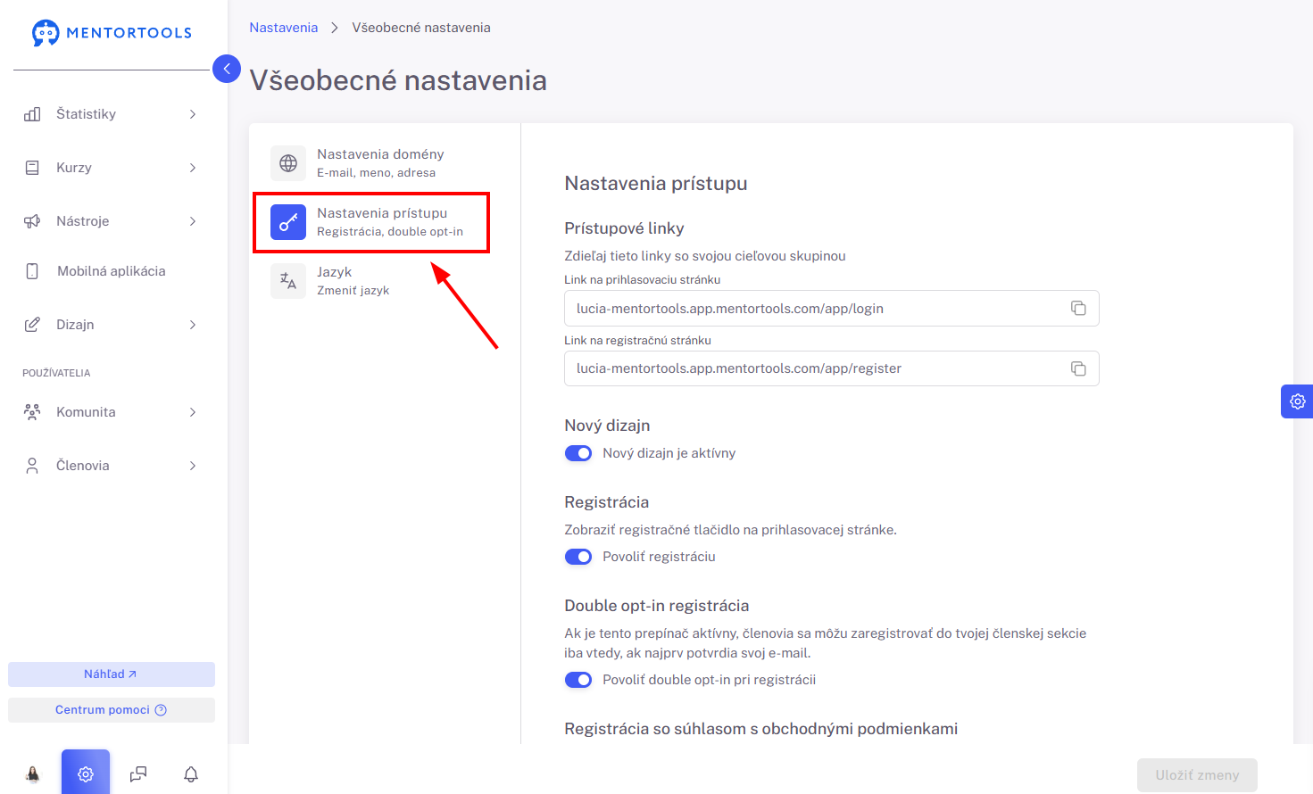Copy the login page link
This screenshot has width=1313, height=794.
point(1078,308)
